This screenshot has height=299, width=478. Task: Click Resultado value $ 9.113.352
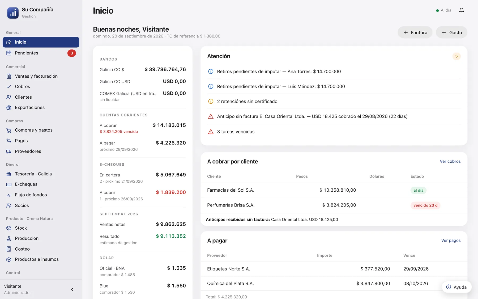[171, 236]
